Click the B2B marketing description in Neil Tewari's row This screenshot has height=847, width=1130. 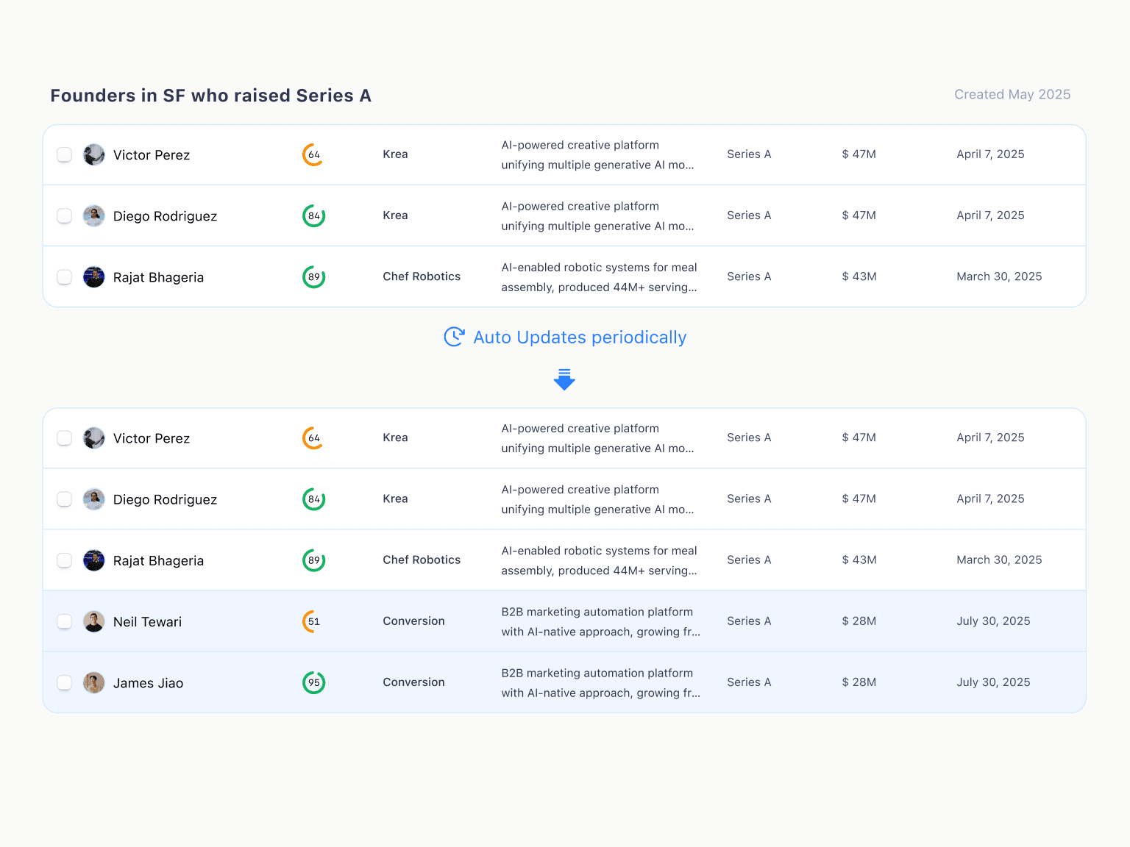pyautogui.click(x=600, y=621)
